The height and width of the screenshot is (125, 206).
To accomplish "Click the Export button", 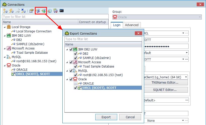I will point(106,117).
